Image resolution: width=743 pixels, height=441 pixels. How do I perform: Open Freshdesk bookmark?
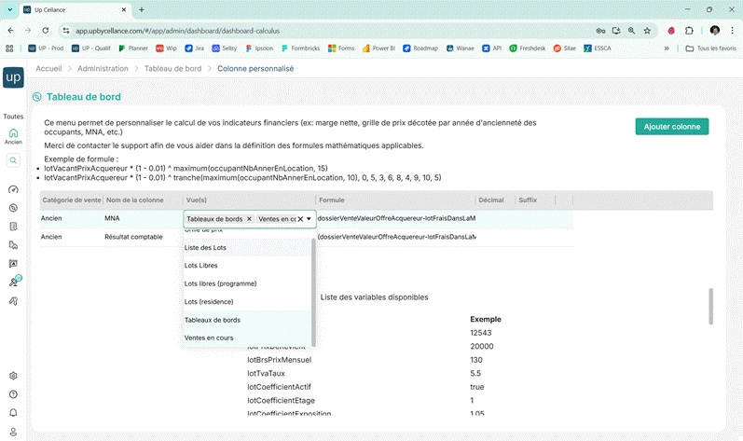528,48
